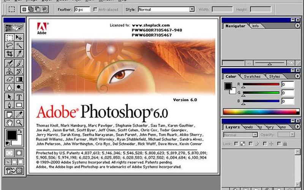This screenshot has width=304, height=190.
Task: Toggle Lock all checkbox (padlock)
Action: click(279, 144)
